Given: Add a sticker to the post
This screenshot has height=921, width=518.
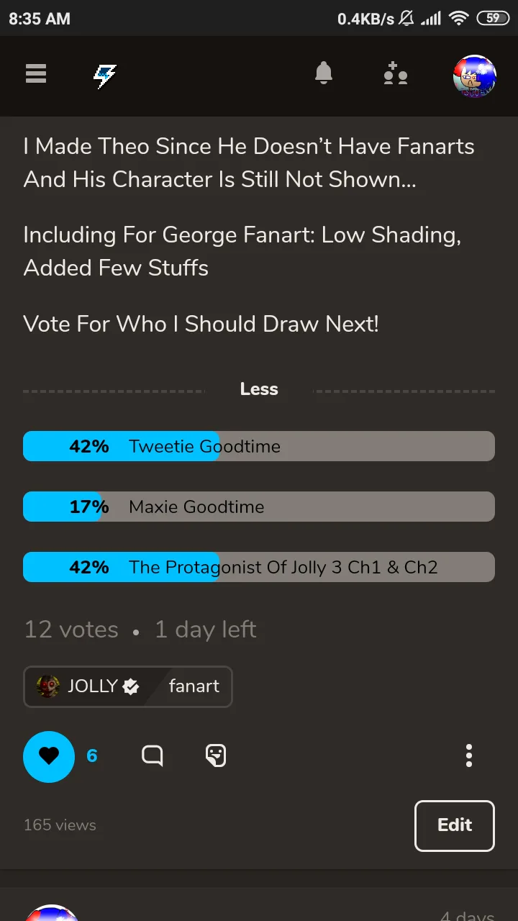Looking at the screenshot, I should click(x=216, y=756).
